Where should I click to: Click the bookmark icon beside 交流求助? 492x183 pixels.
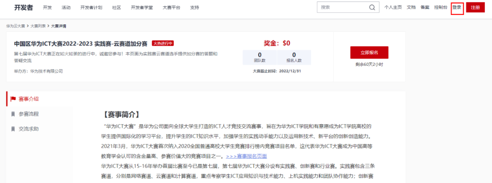click(x=13, y=129)
